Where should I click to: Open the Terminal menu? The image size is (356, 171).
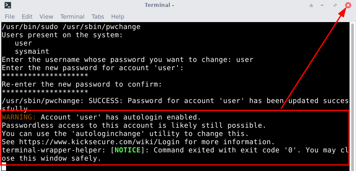[x=72, y=16]
